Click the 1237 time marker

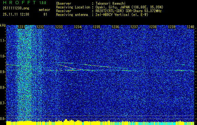coord(134,27)
